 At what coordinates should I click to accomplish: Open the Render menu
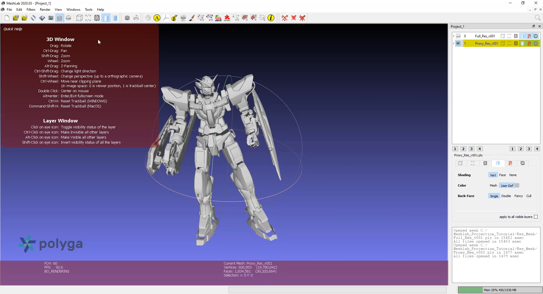pyautogui.click(x=45, y=10)
